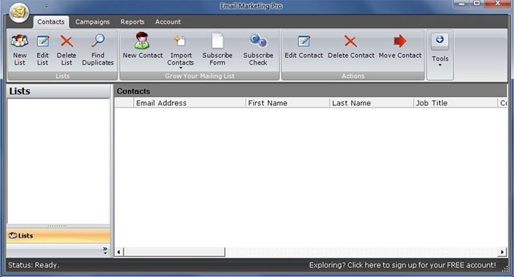Open the quick access toolbar dropdown arrow
The image size is (514, 277).
(x=46, y=6)
